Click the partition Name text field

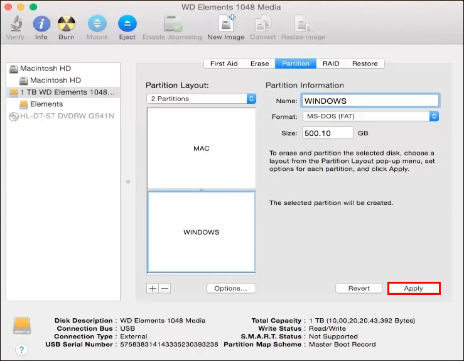(370, 101)
